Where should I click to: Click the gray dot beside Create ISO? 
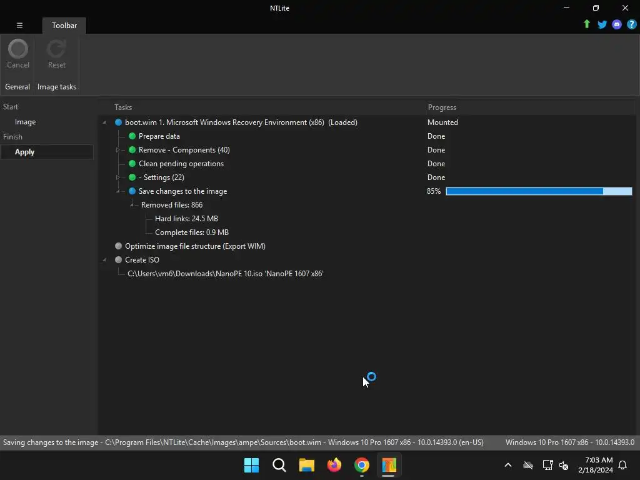[x=118, y=259]
